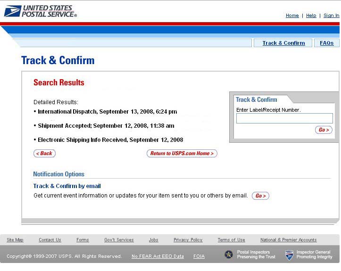Screen dimensions: 341x271
Task: Open the Jobs footer link
Action: coord(153,240)
